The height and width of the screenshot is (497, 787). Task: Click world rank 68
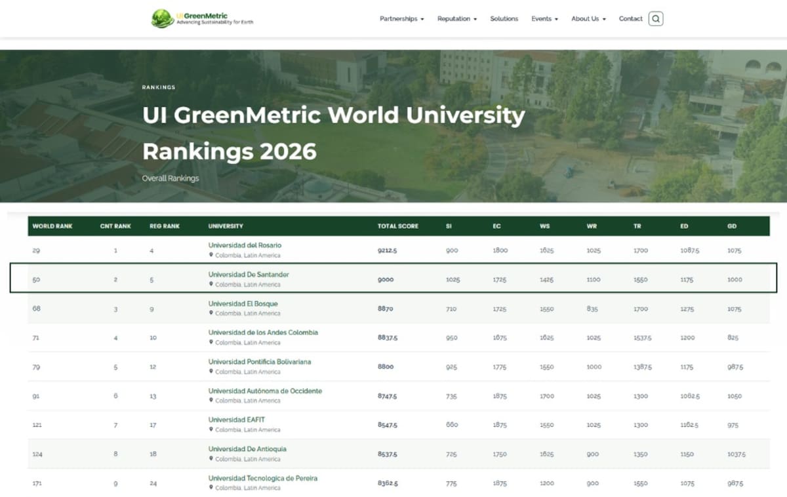tap(36, 308)
